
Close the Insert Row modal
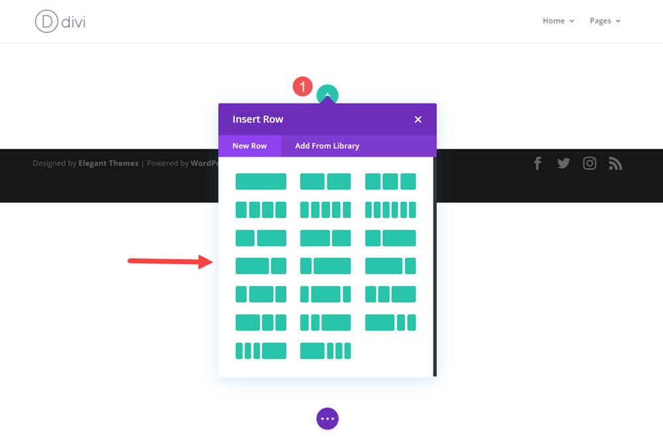pos(418,119)
